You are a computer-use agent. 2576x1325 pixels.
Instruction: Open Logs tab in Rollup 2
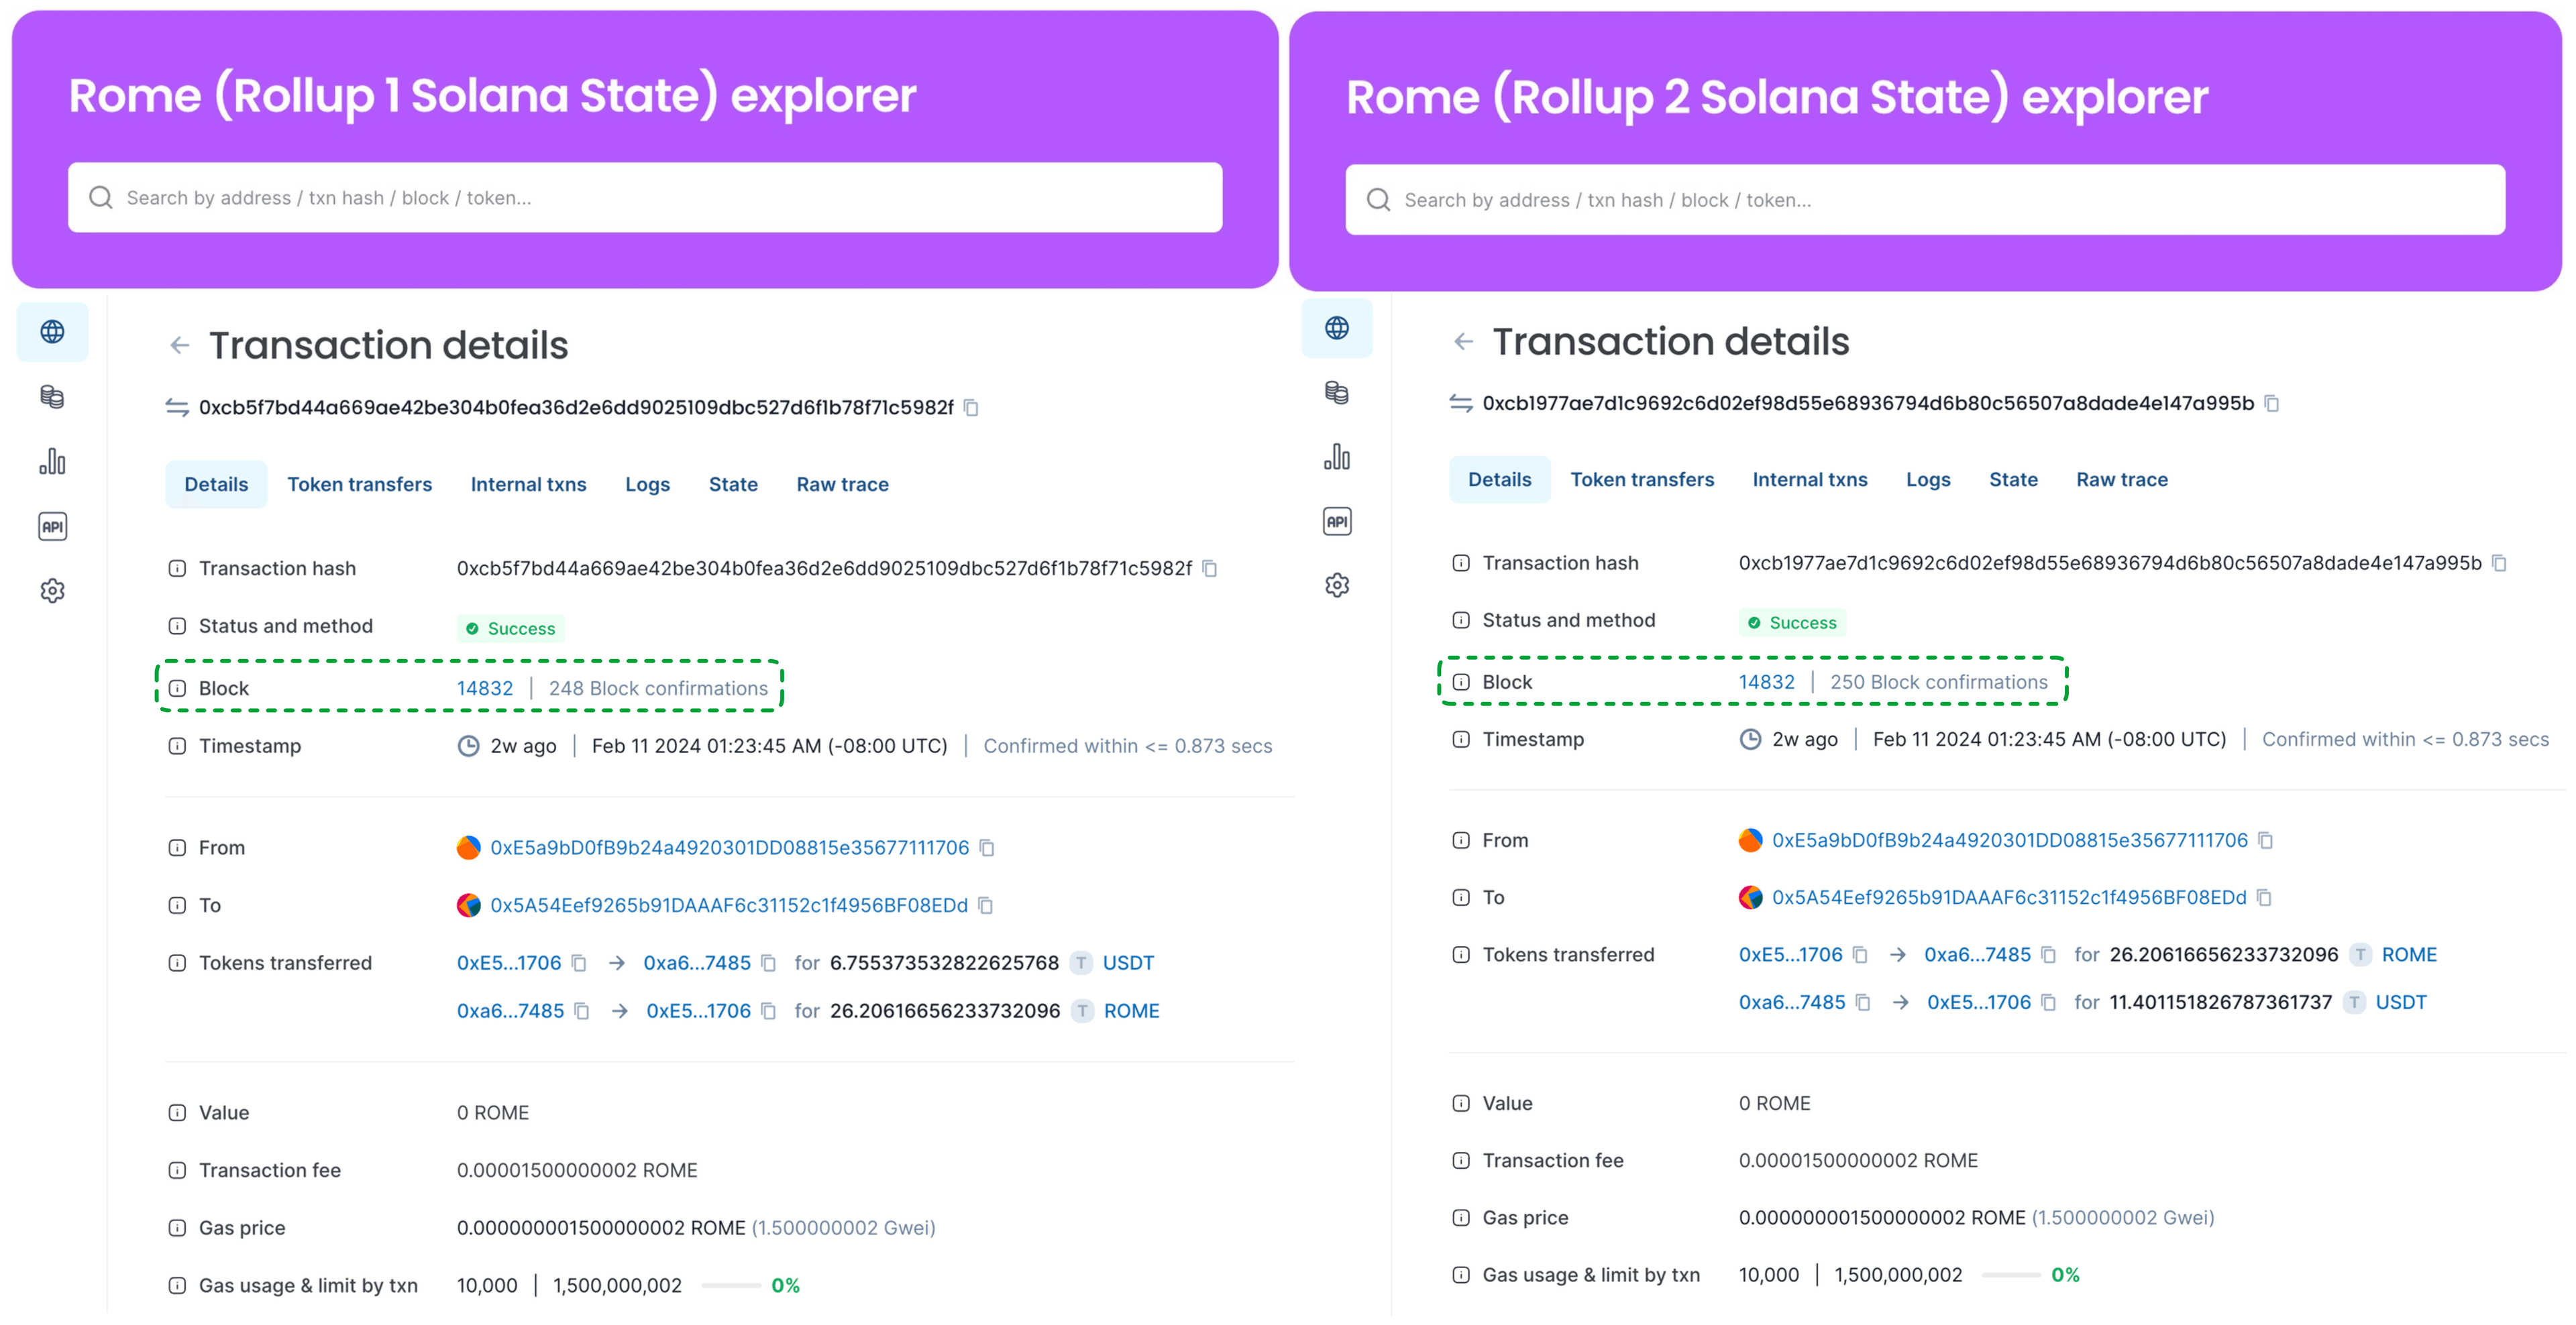tap(1928, 479)
